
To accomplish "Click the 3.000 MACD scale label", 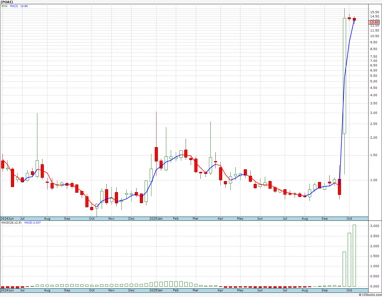I will [374, 226].
